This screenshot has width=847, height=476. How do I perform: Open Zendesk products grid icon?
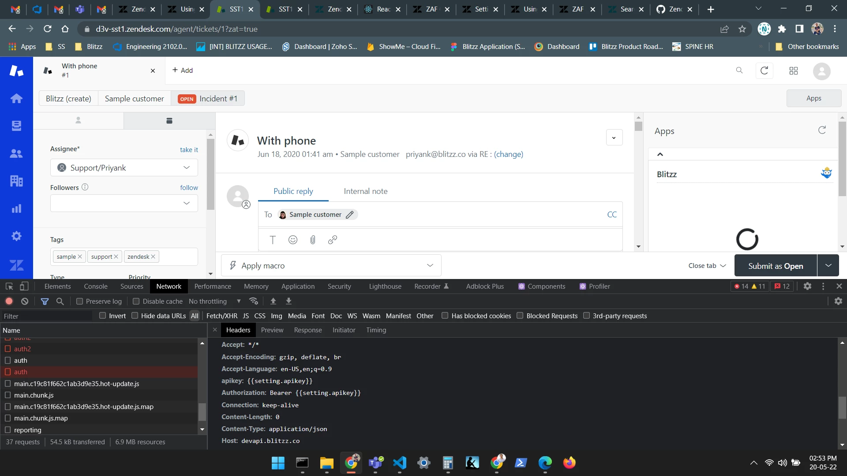[x=793, y=71]
